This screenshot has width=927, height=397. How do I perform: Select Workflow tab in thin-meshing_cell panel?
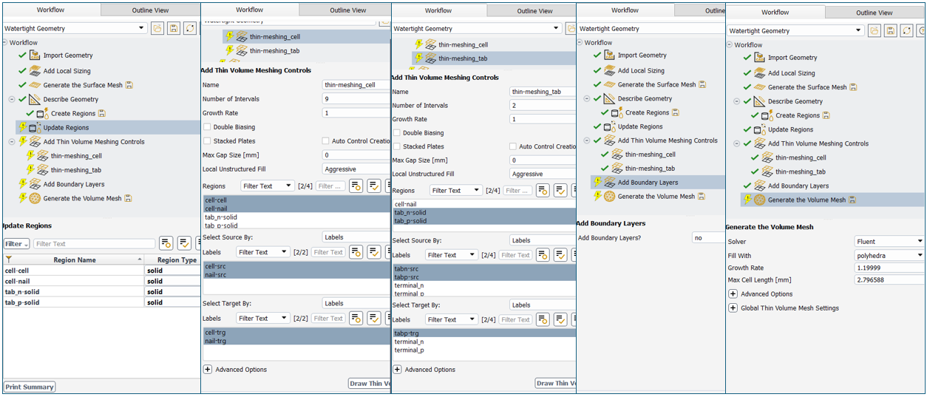point(250,10)
